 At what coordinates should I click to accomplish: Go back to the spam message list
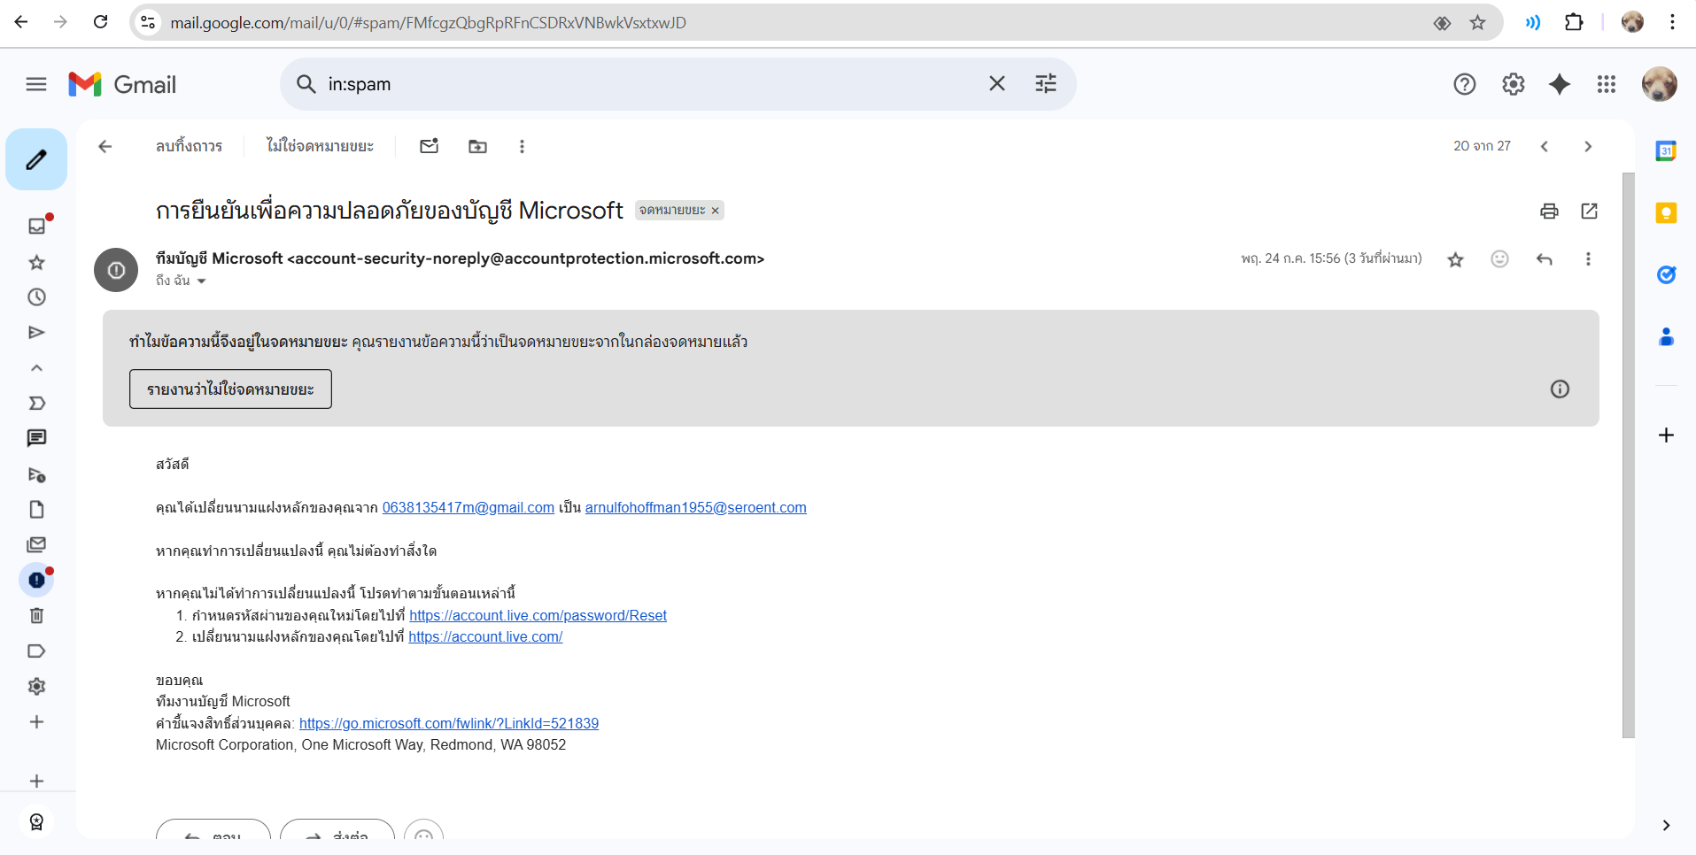click(x=105, y=146)
